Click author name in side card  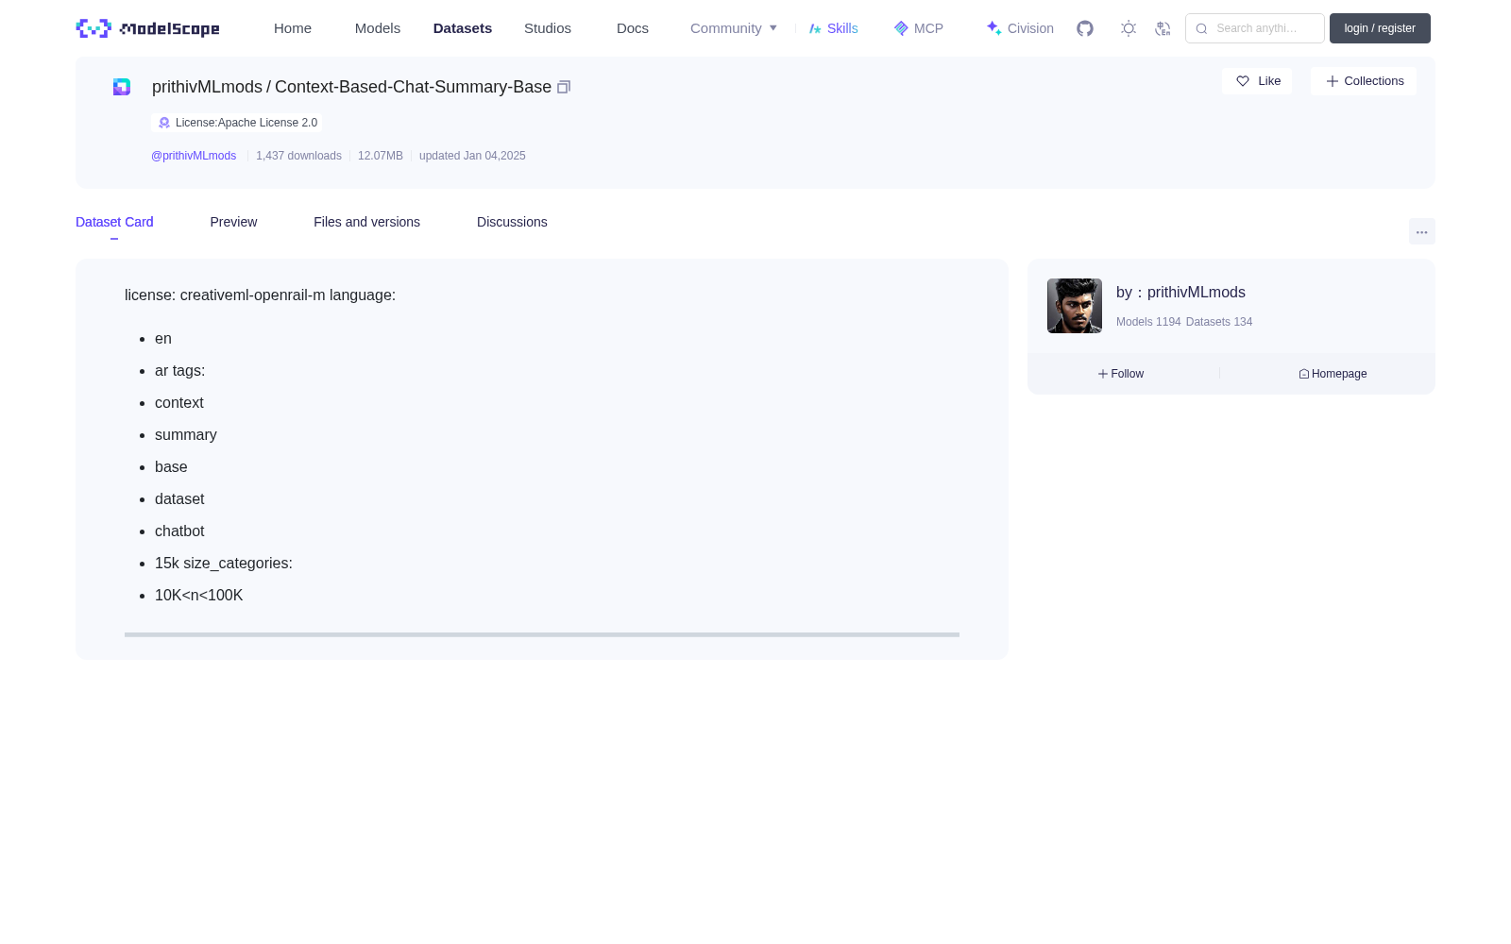(x=1197, y=293)
